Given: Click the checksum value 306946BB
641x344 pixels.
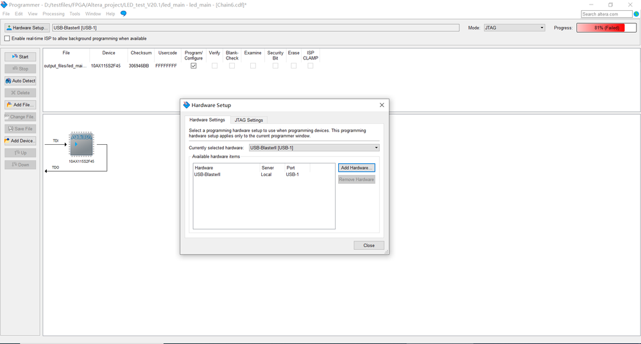Looking at the screenshot, I should coord(139,66).
